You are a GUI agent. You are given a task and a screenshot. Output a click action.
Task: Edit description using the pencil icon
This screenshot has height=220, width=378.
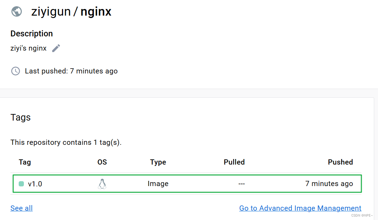pyautogui.click(x=56, y=48)
